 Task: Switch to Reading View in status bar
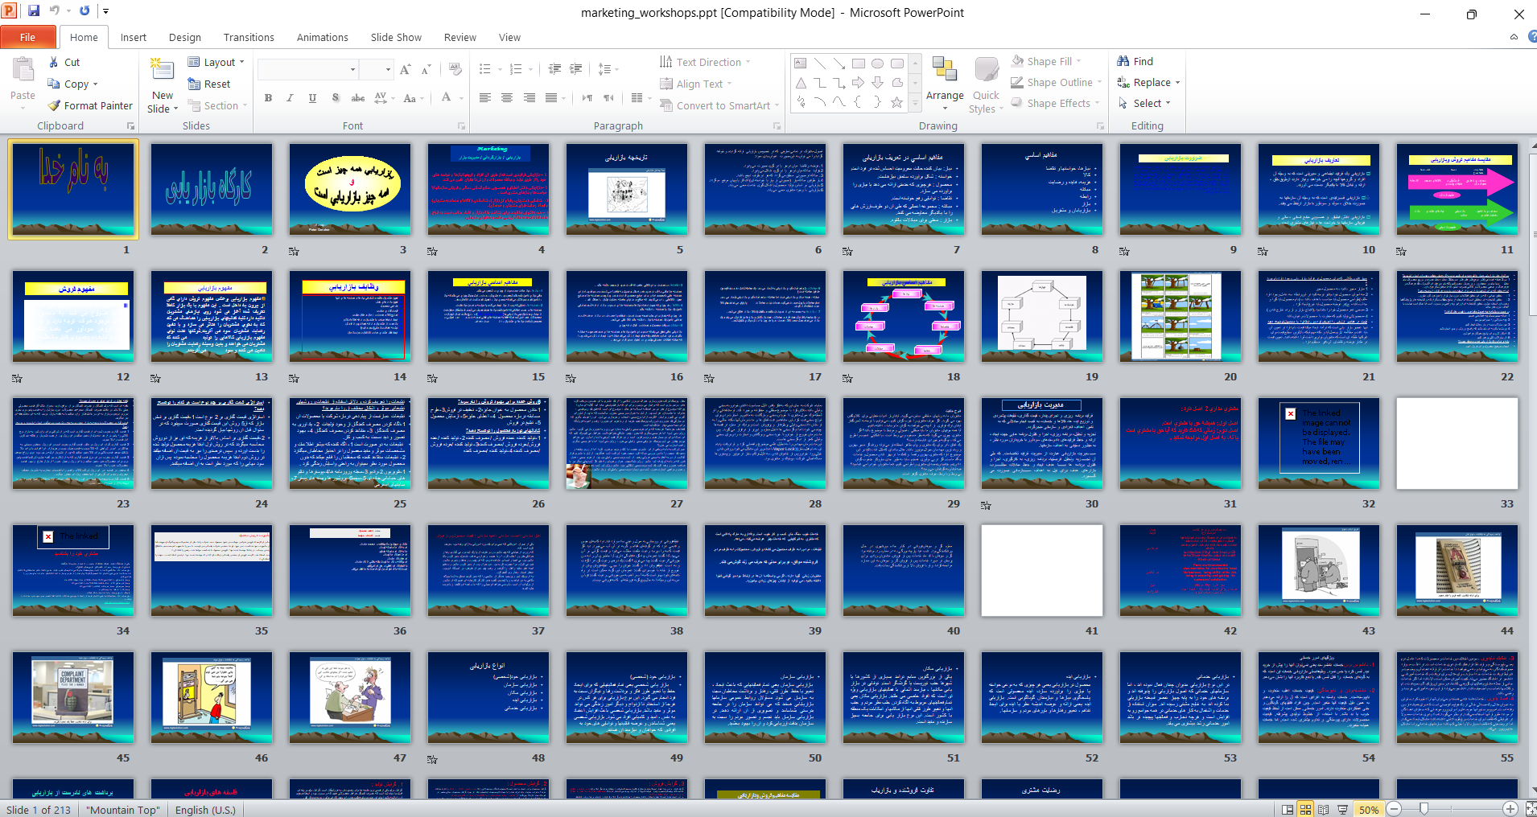click(x=1323, y=809)
